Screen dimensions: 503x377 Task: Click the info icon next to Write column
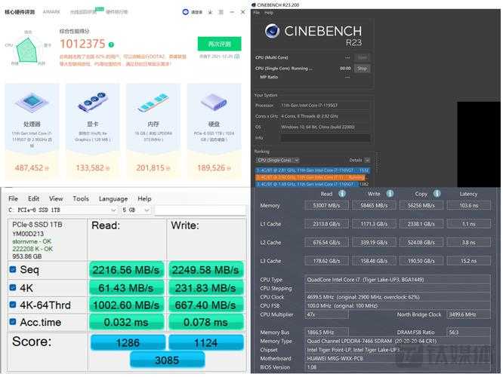390,194
